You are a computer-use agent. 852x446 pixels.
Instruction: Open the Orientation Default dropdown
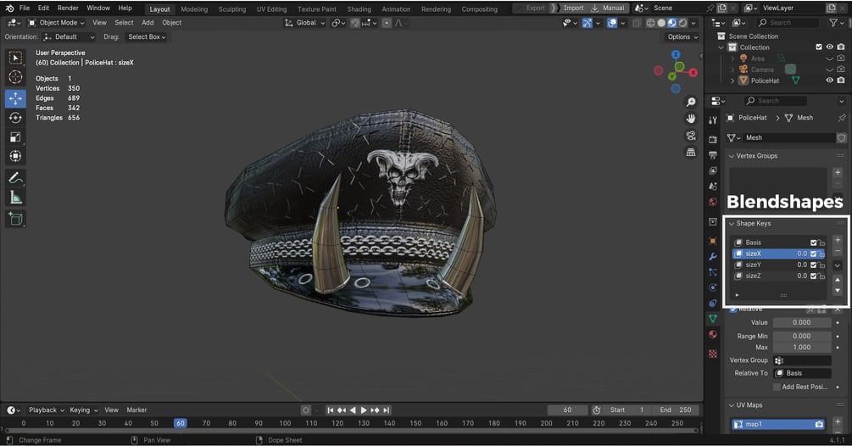tap(69, 37)
